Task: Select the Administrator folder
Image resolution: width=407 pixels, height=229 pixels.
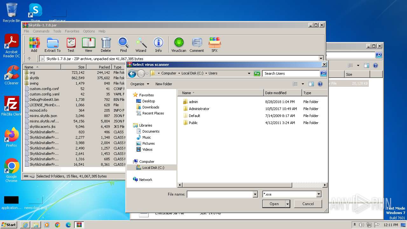Action: [x=199, y=109]
